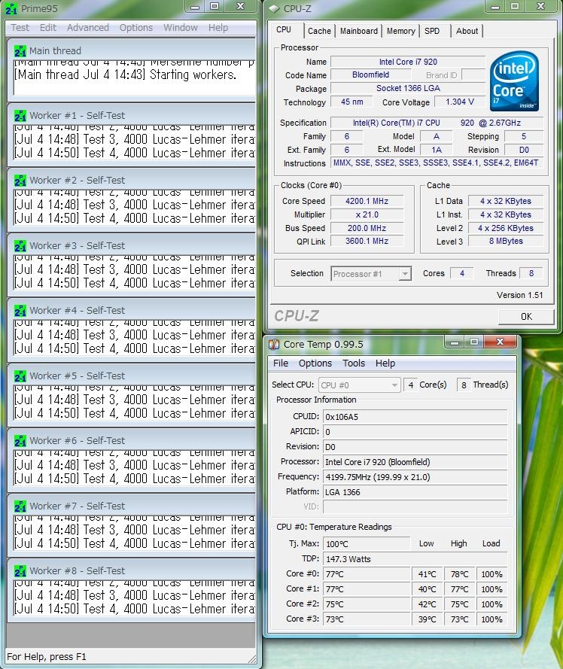
Task: Open Core Temp Help menu
Action: coord(385,363)
